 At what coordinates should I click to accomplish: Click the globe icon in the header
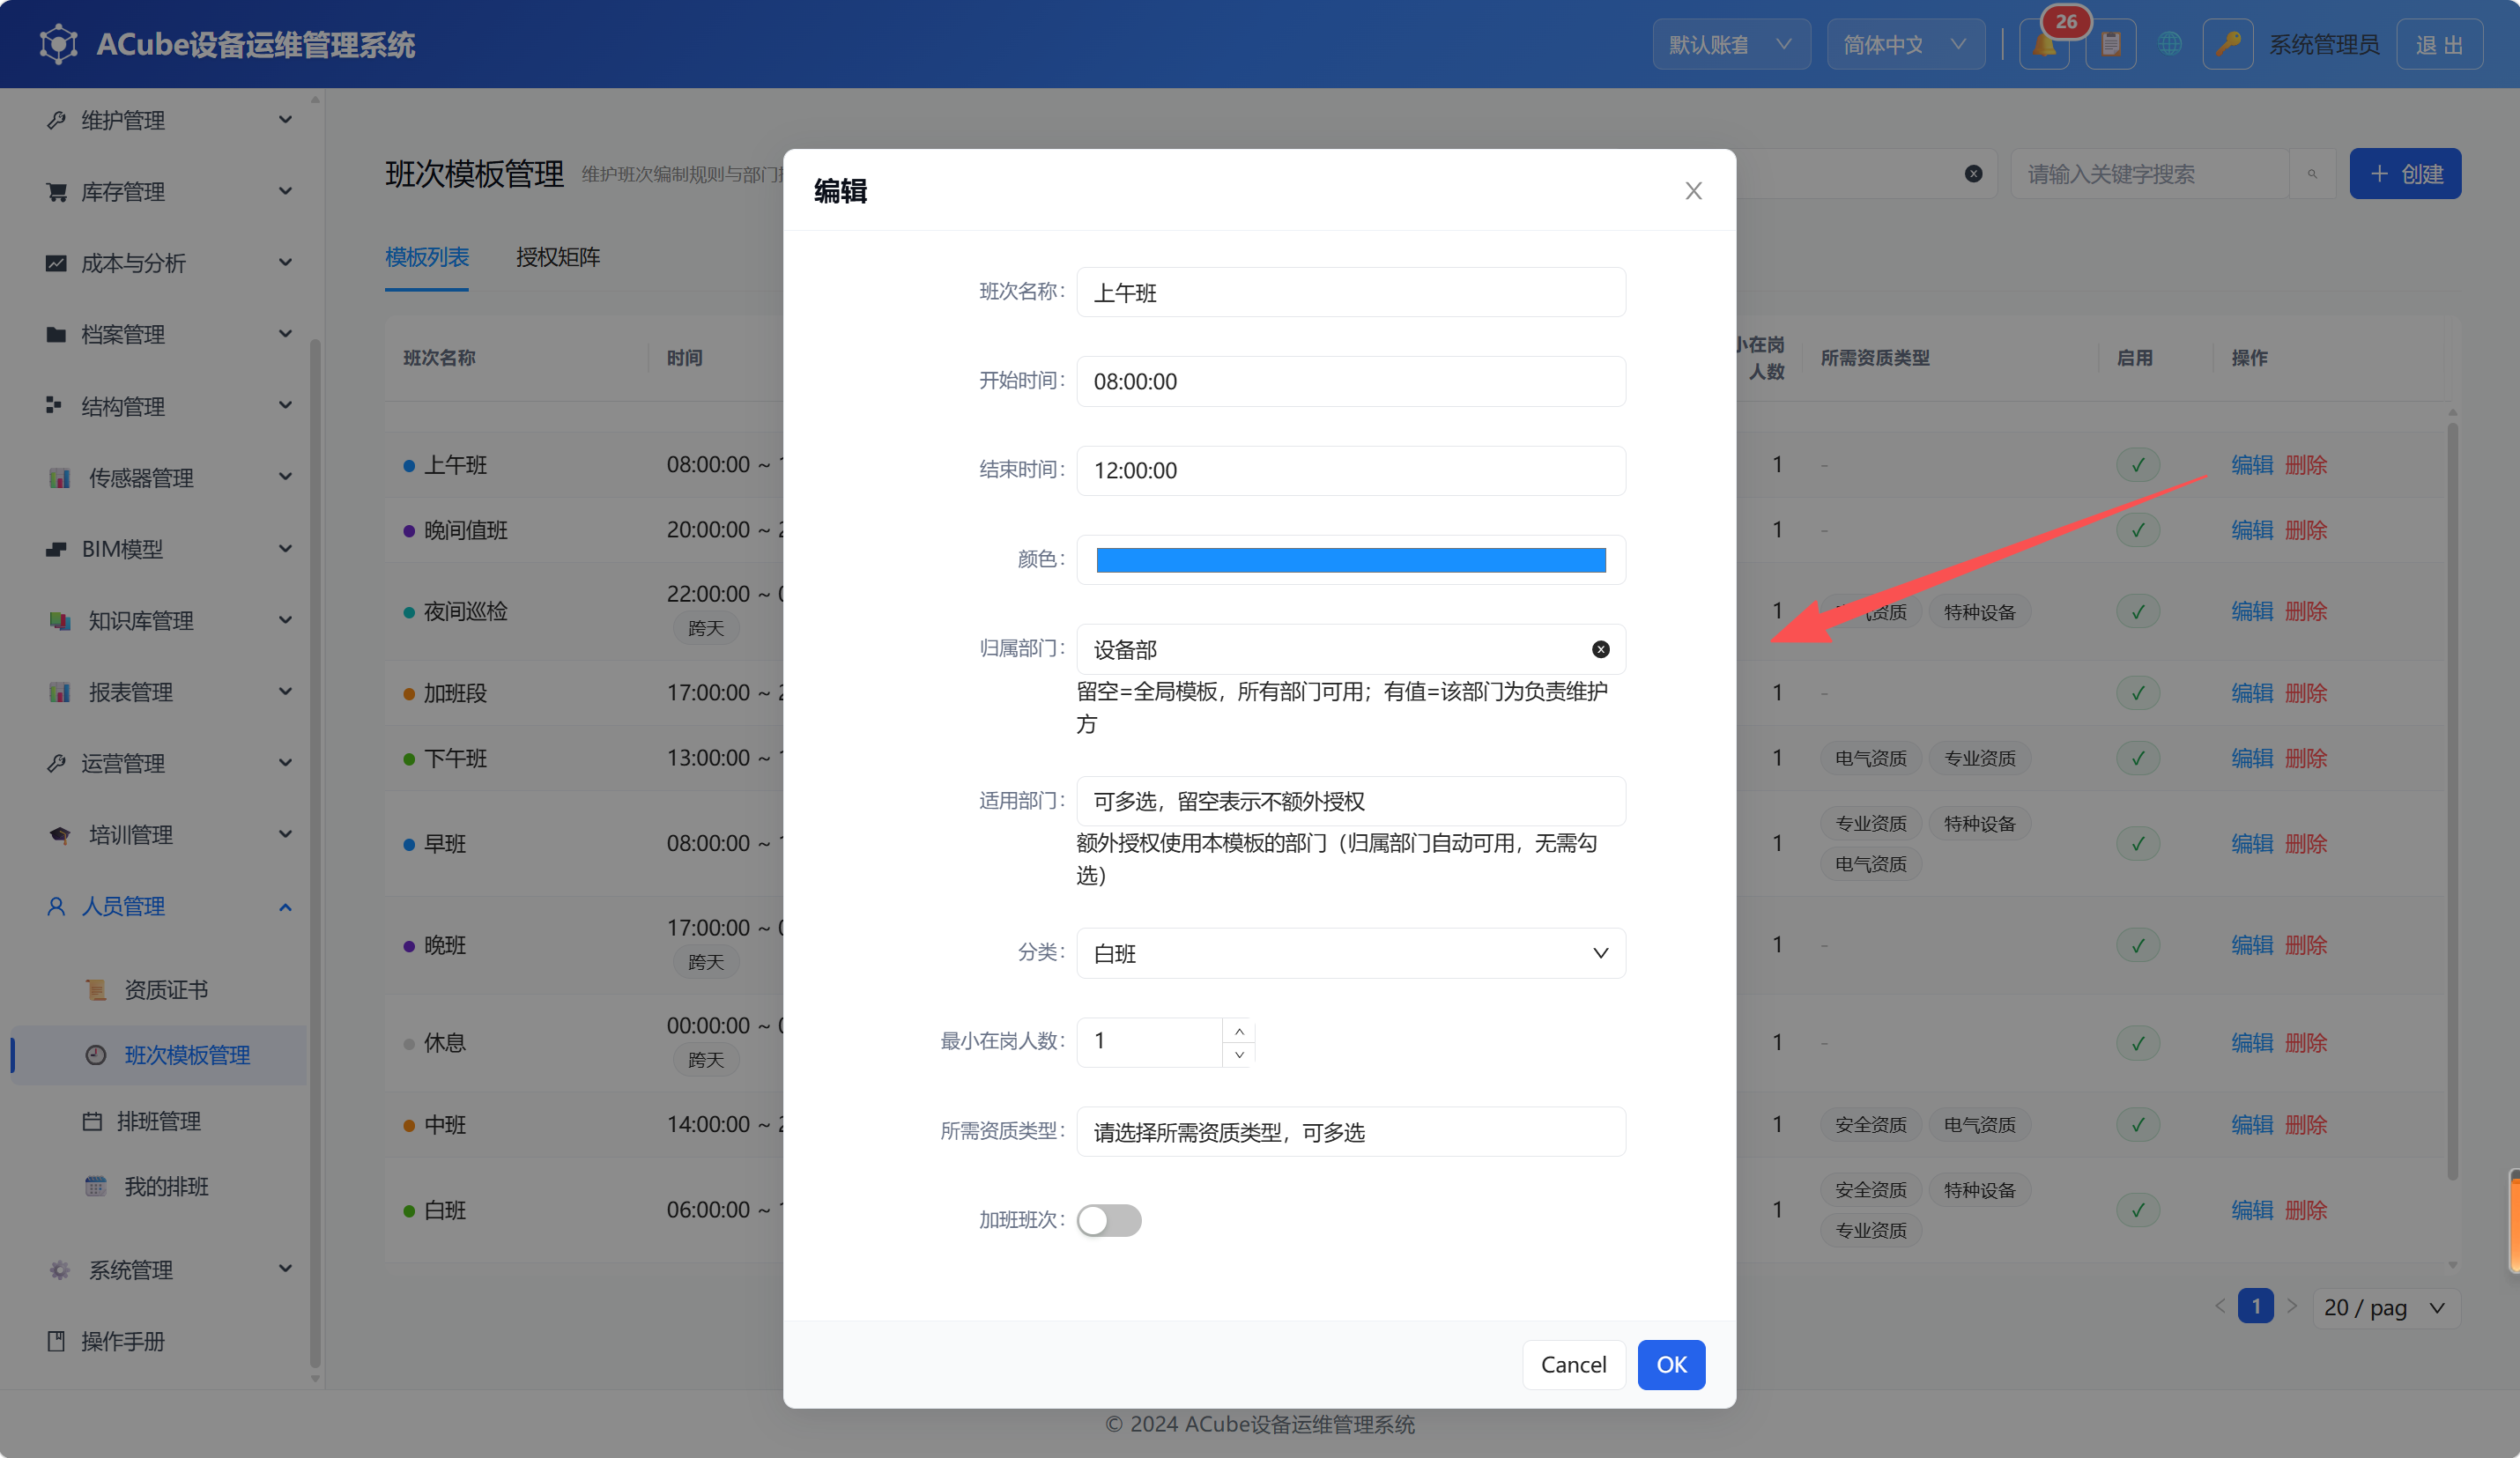click(2169, 44)
